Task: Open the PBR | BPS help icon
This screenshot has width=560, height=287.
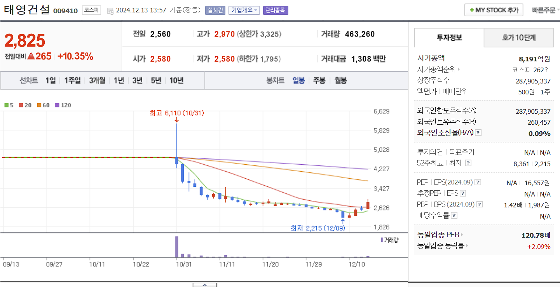Action: (x=480, y=204)
